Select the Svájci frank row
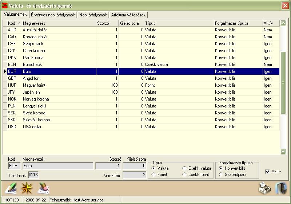Viewport: 291px width, 204px height. (143, 44)
